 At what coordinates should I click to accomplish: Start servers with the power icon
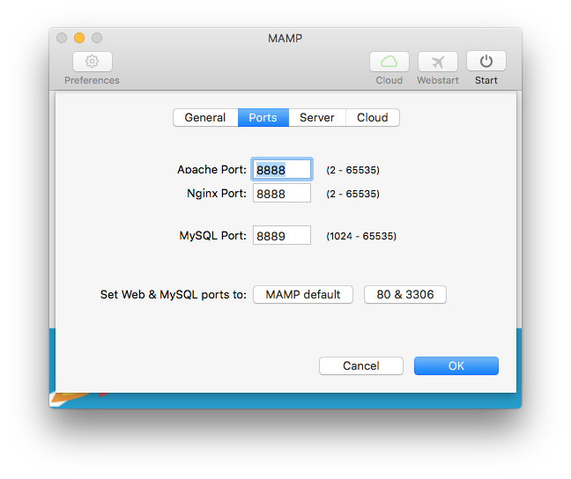click(486, 61)
